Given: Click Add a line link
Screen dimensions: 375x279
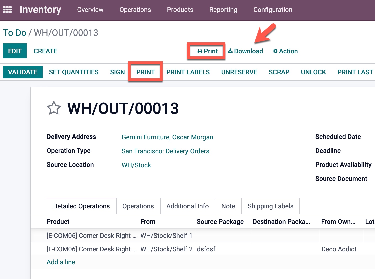Looking at the screenshot, I should (61, 262).
